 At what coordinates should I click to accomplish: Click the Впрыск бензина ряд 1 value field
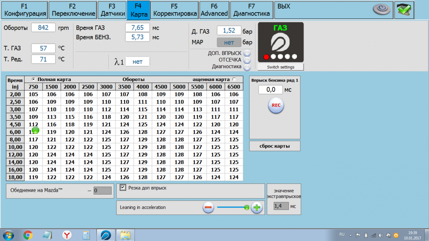(270, 90)
